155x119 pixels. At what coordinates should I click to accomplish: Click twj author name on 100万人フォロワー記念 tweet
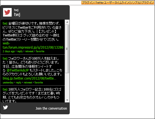(5, 89)
